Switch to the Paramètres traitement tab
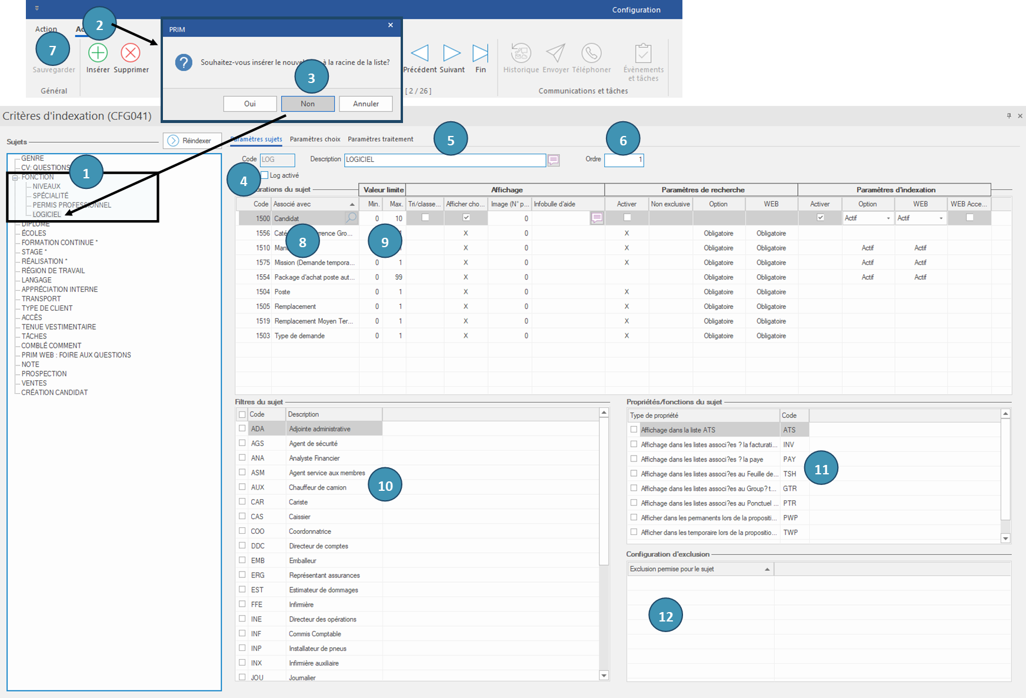The width and height of the screenshot is (1026, 698). tap(380, 139)
